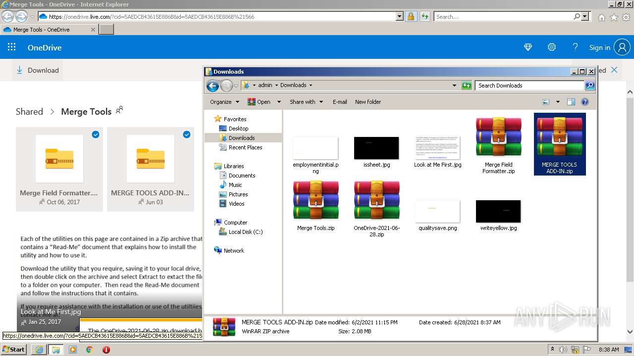The image size is (634, 356).
Task: Click Internet Explorer forward button
Action: click(x=21, y=16)
